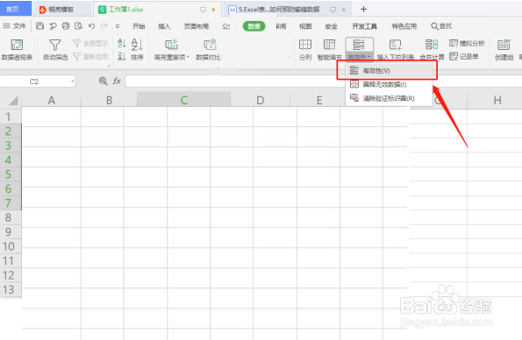Open 模拟分析 what-if analysis
This screenshot has width=522, height=340.
pos(467,43)
